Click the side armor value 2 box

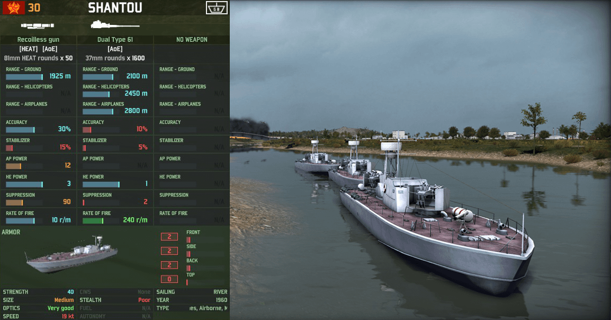[169, 251]
